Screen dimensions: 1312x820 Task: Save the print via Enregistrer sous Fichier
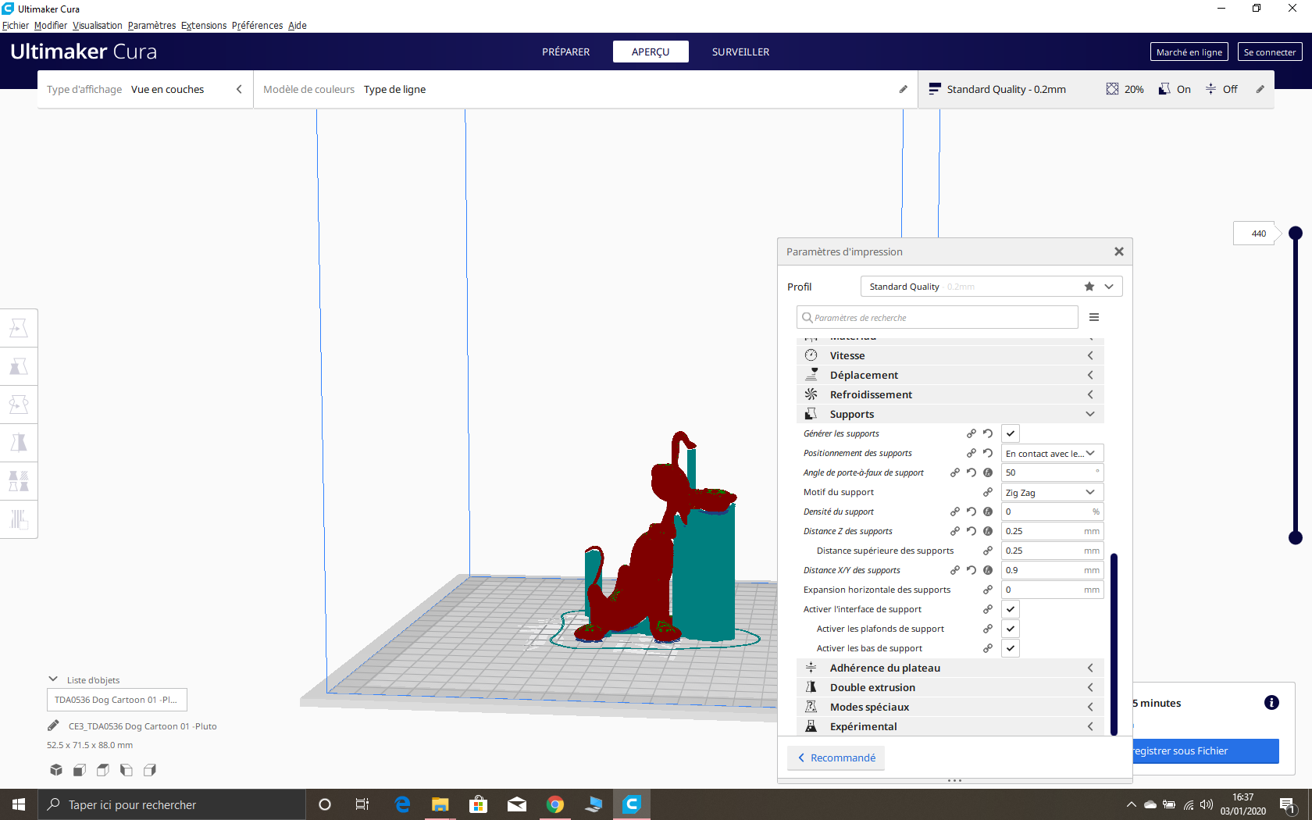coord(1206,750)
